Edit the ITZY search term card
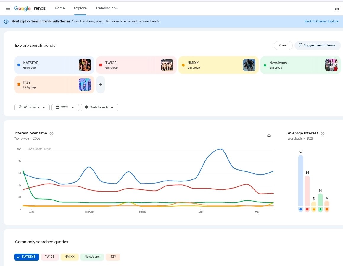 point(54,85)
